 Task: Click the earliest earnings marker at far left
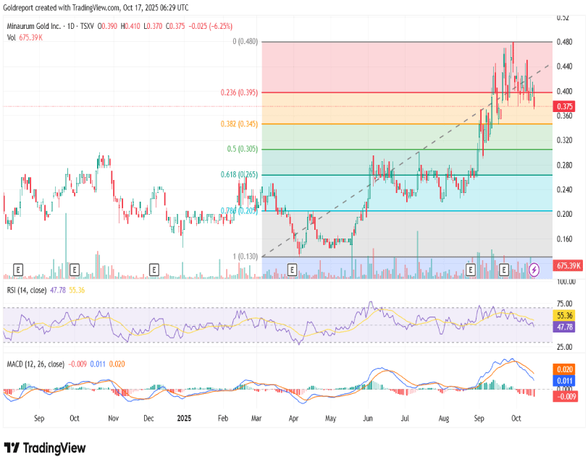coord(17,269)
